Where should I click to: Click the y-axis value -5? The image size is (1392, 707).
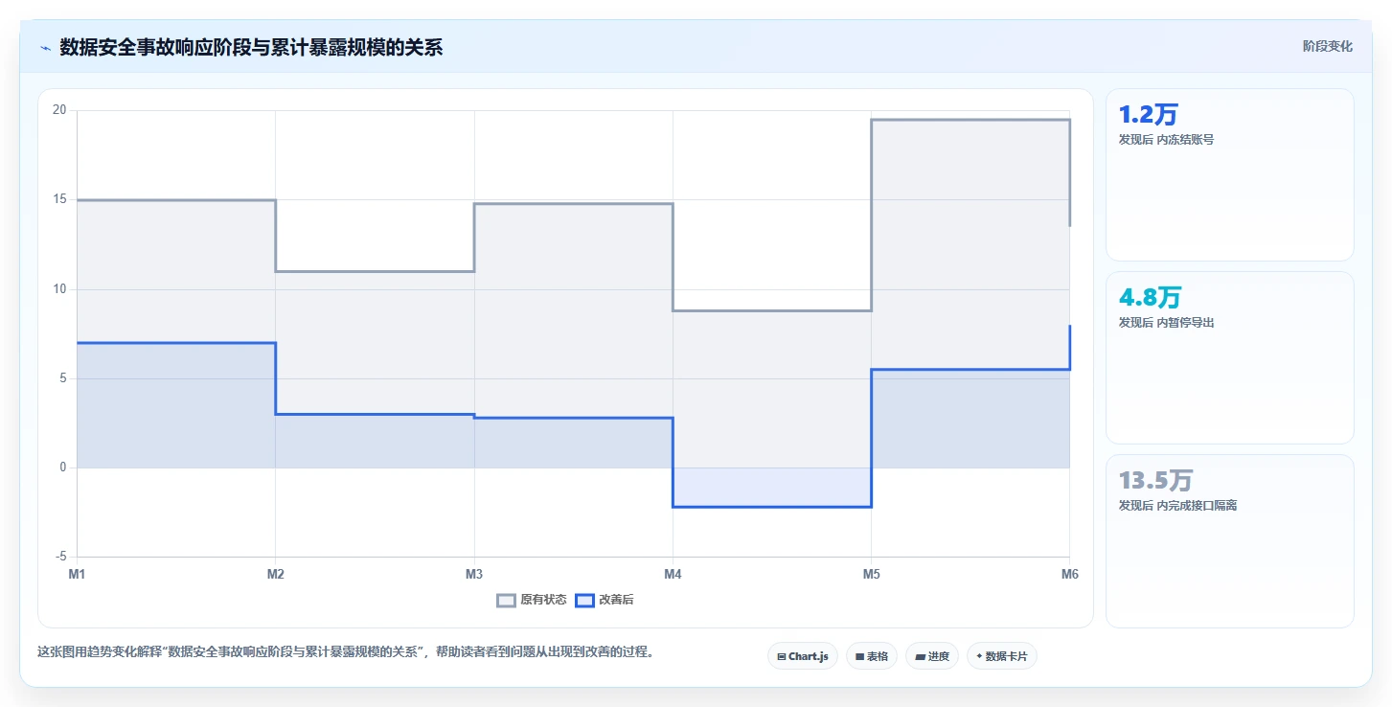[x=60, y=557]
